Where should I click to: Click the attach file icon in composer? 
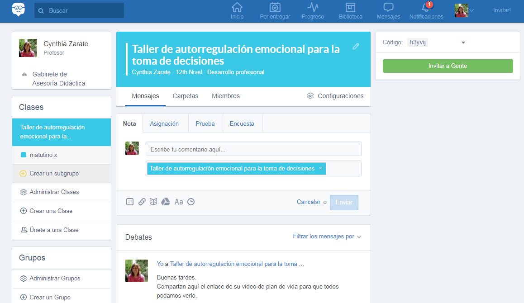pos(130,202)
